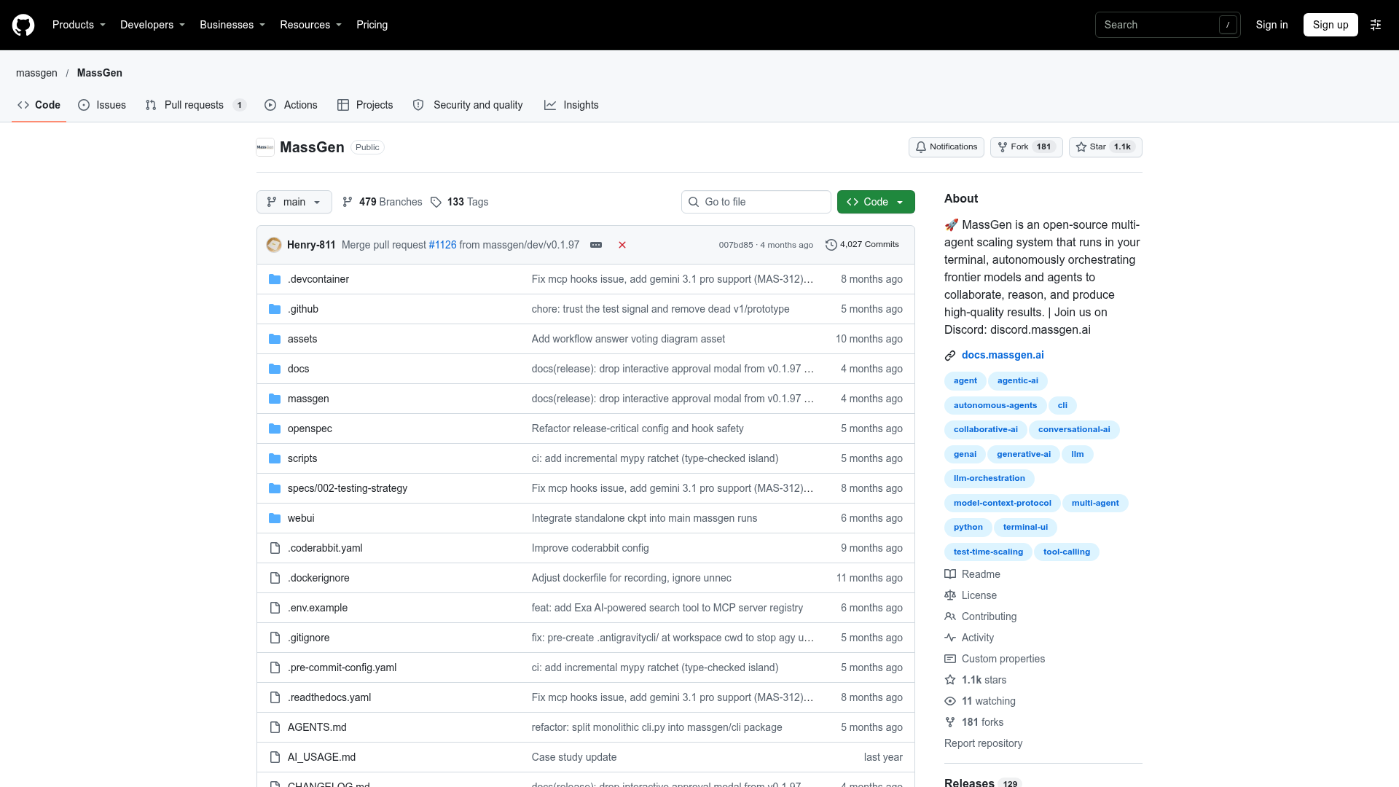Expand the Developers menu
1399x787 pixels.
[152, 25]
